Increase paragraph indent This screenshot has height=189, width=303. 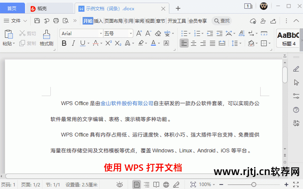pyautogui.click(x=219, y=33)
